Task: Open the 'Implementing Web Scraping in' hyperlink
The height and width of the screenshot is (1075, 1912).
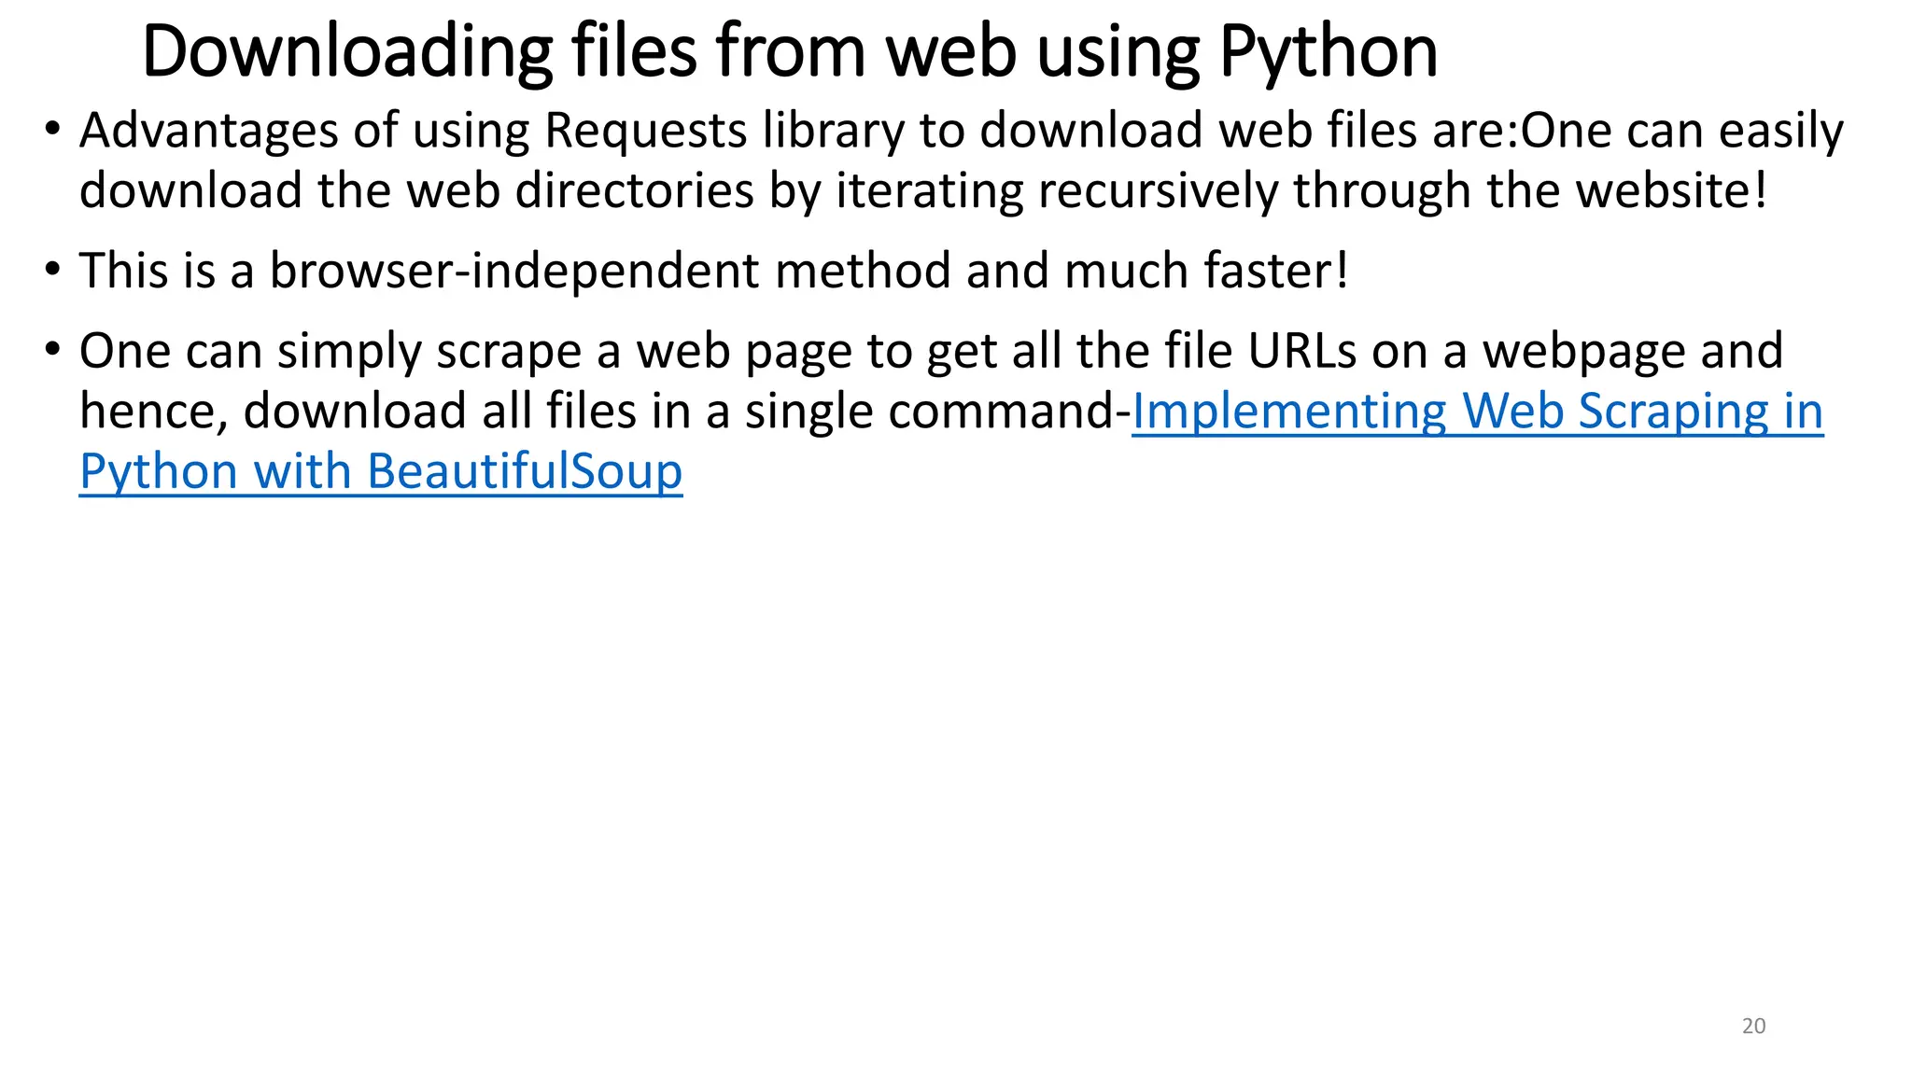Action: [x=1477, y=412]
